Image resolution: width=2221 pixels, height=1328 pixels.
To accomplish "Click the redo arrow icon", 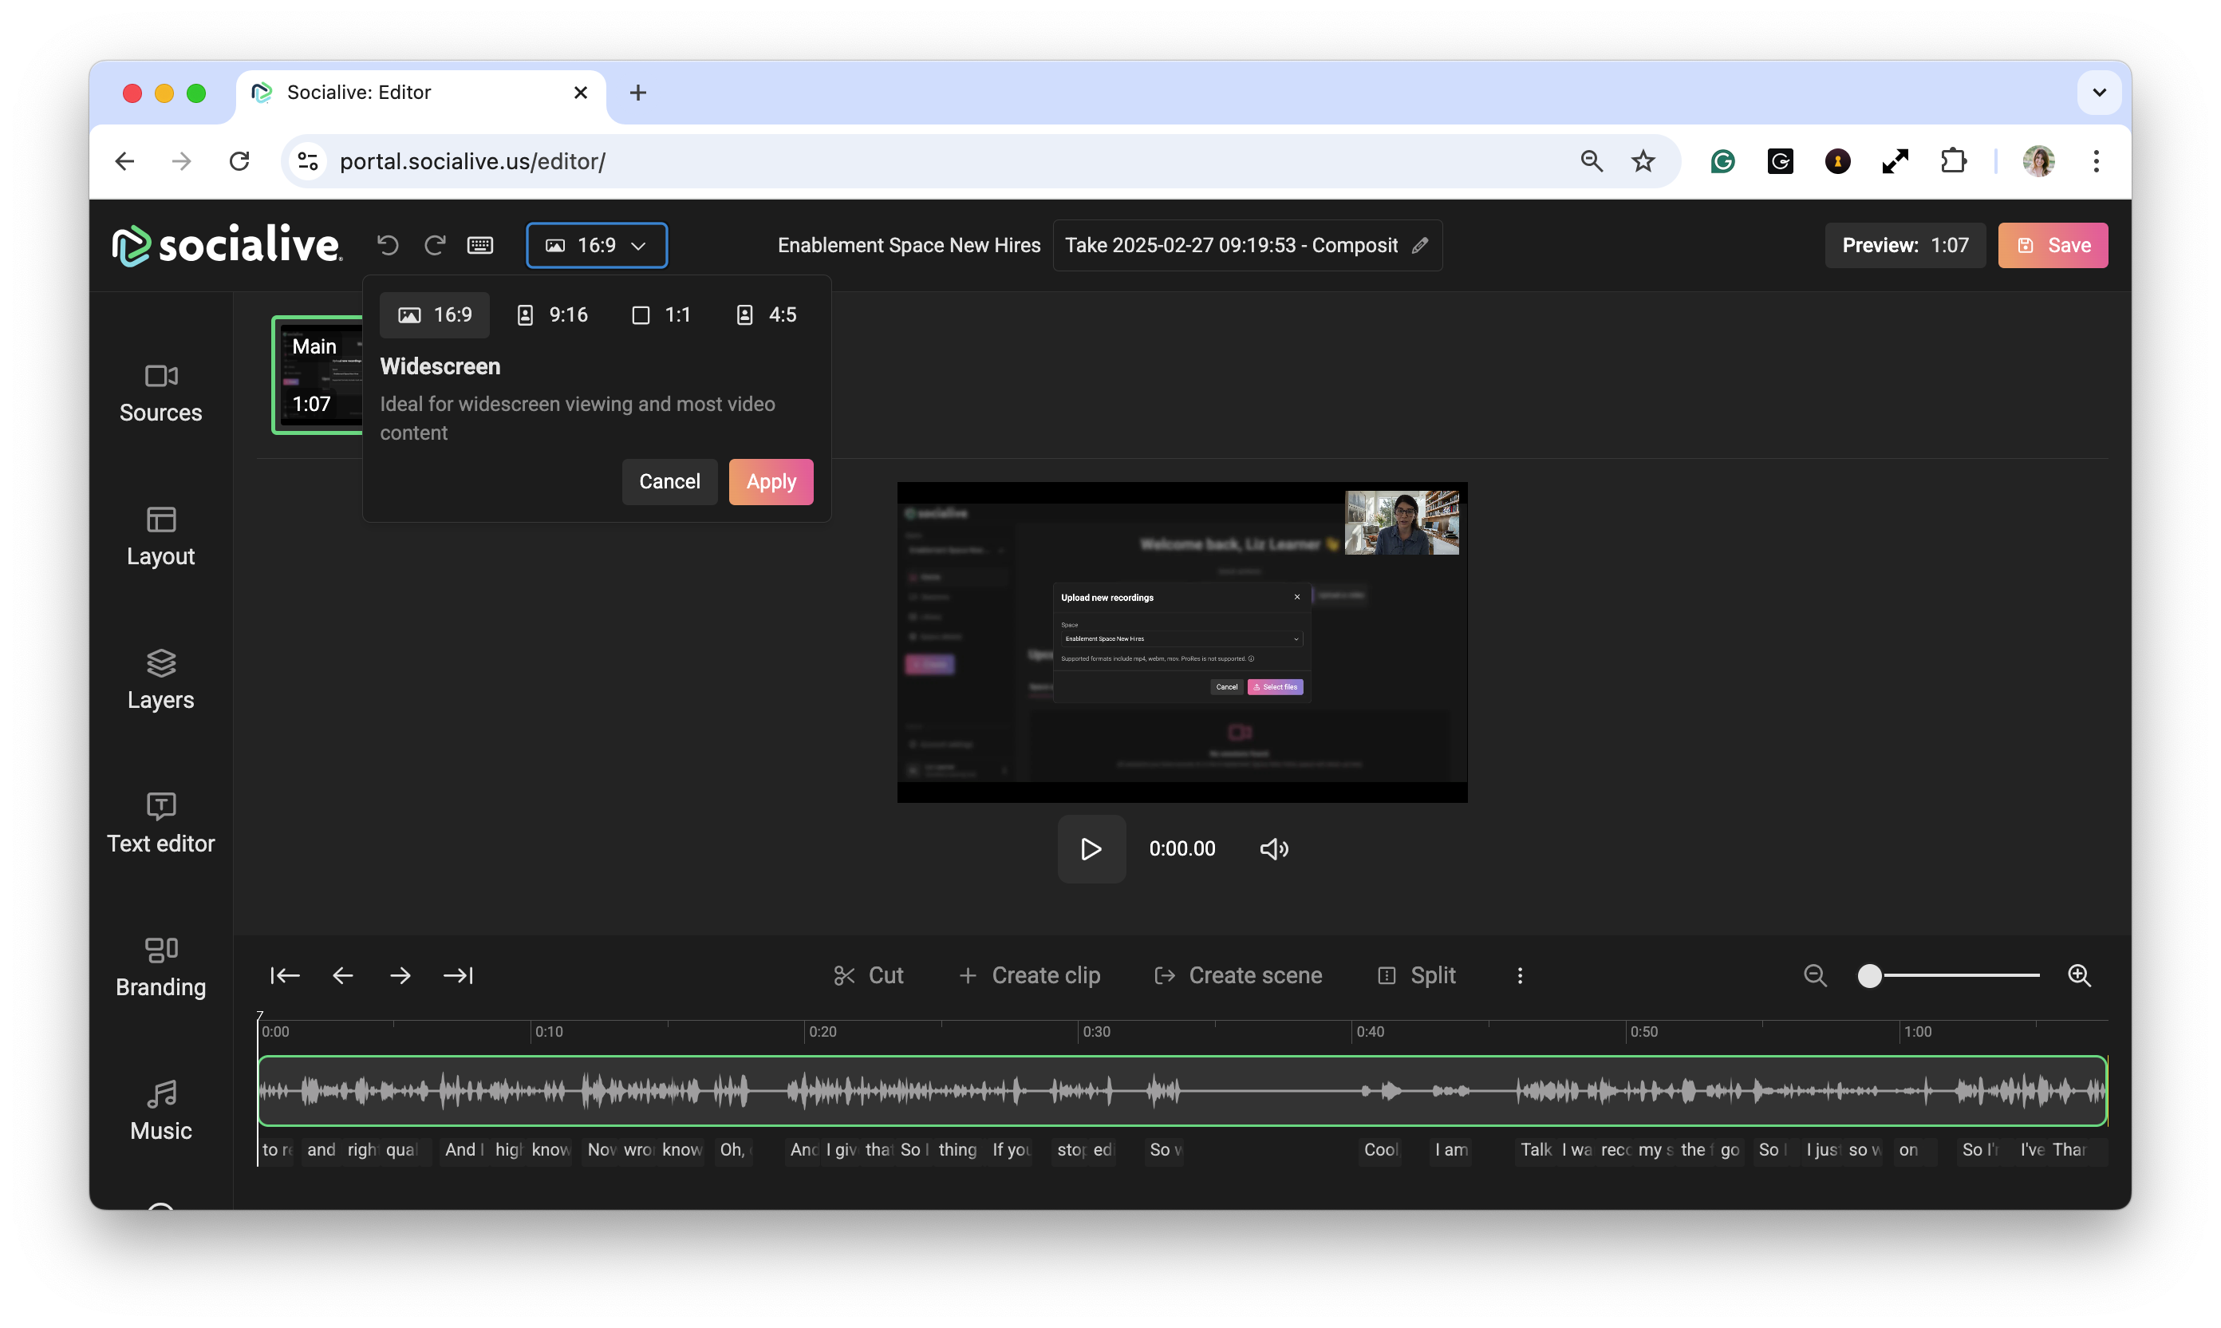I will click(x=435, y=245).
